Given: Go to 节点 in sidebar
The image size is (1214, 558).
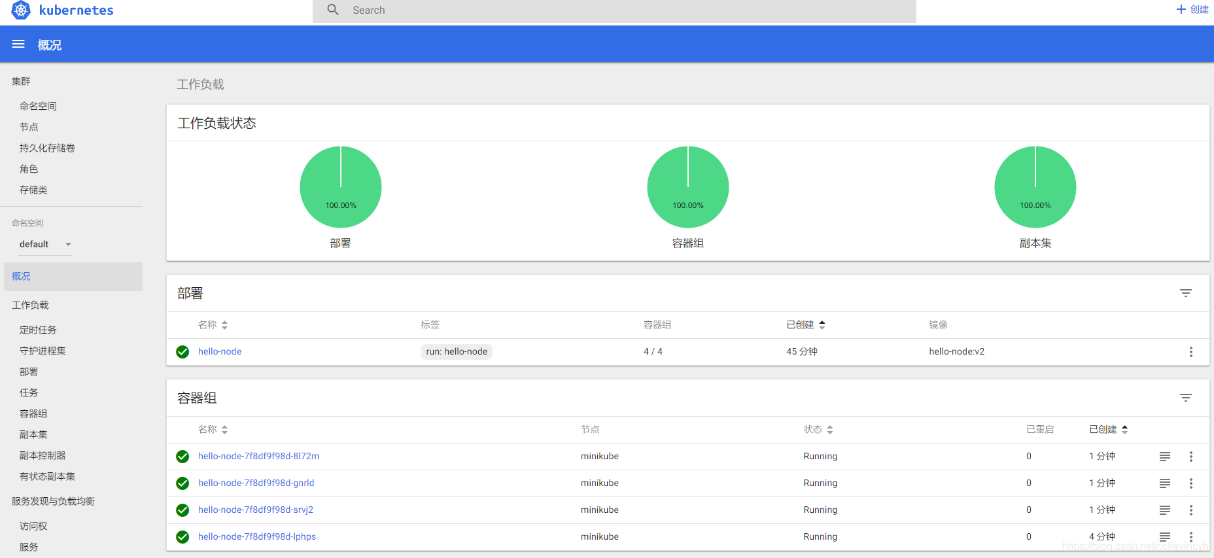Looking at the screenshot, I should [29, 127].
